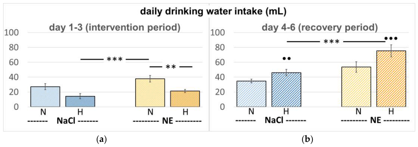418x147 pixels.
Task: Click the three-asterisk significance marker in panel a
Action: pos(114,59)
